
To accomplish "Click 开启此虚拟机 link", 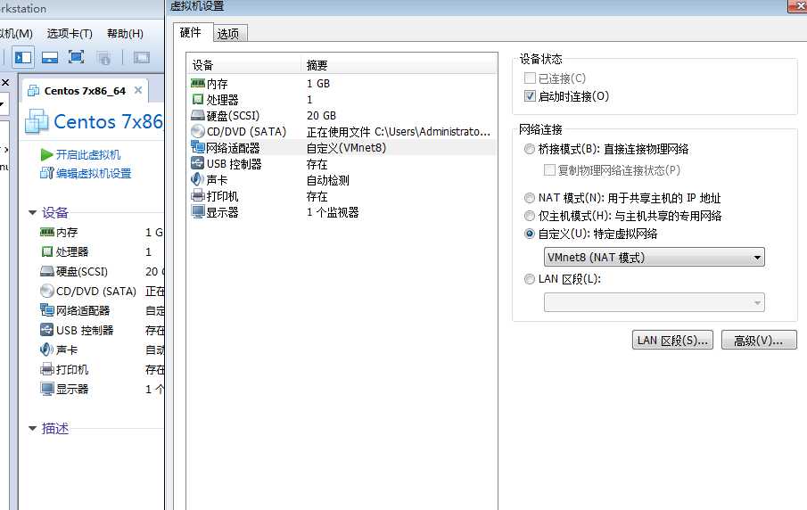I will (x=88, y=154).
